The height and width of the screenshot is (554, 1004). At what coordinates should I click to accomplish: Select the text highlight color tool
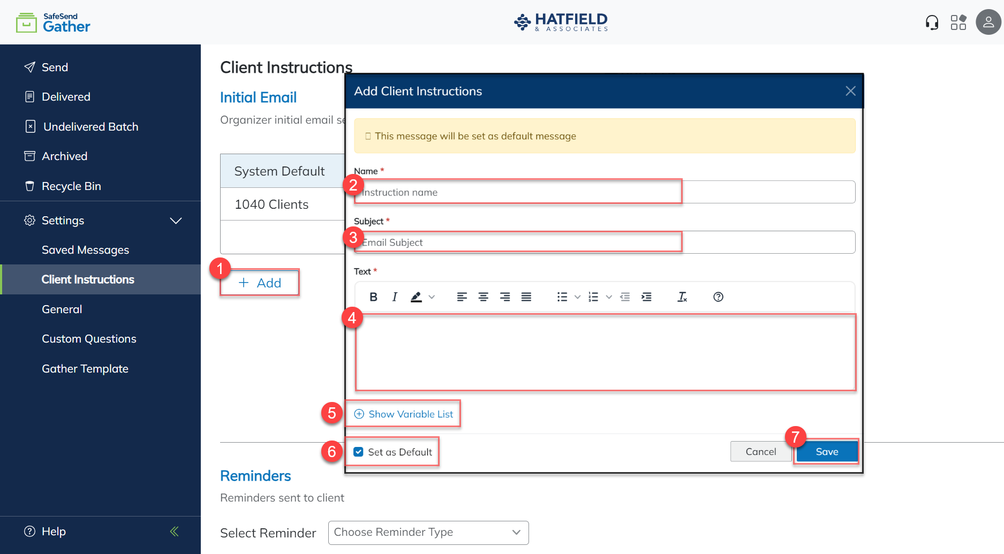point(416,297)
